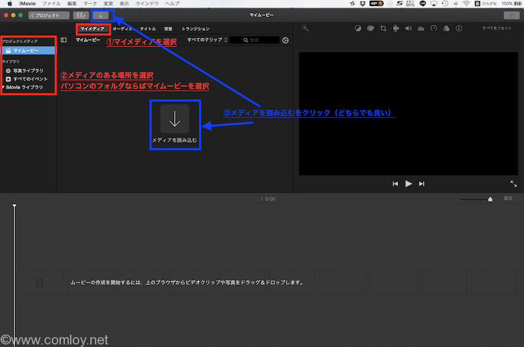
Task: Open the Mark (マーク) menu
Action: click(x=90, y=4)
